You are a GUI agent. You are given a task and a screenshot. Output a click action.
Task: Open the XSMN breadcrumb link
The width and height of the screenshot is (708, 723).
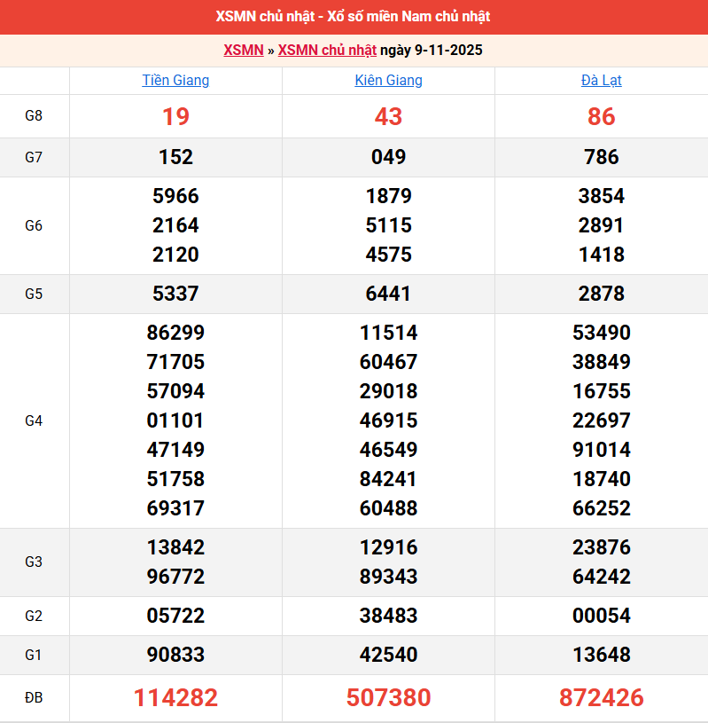tap(244, 50)
